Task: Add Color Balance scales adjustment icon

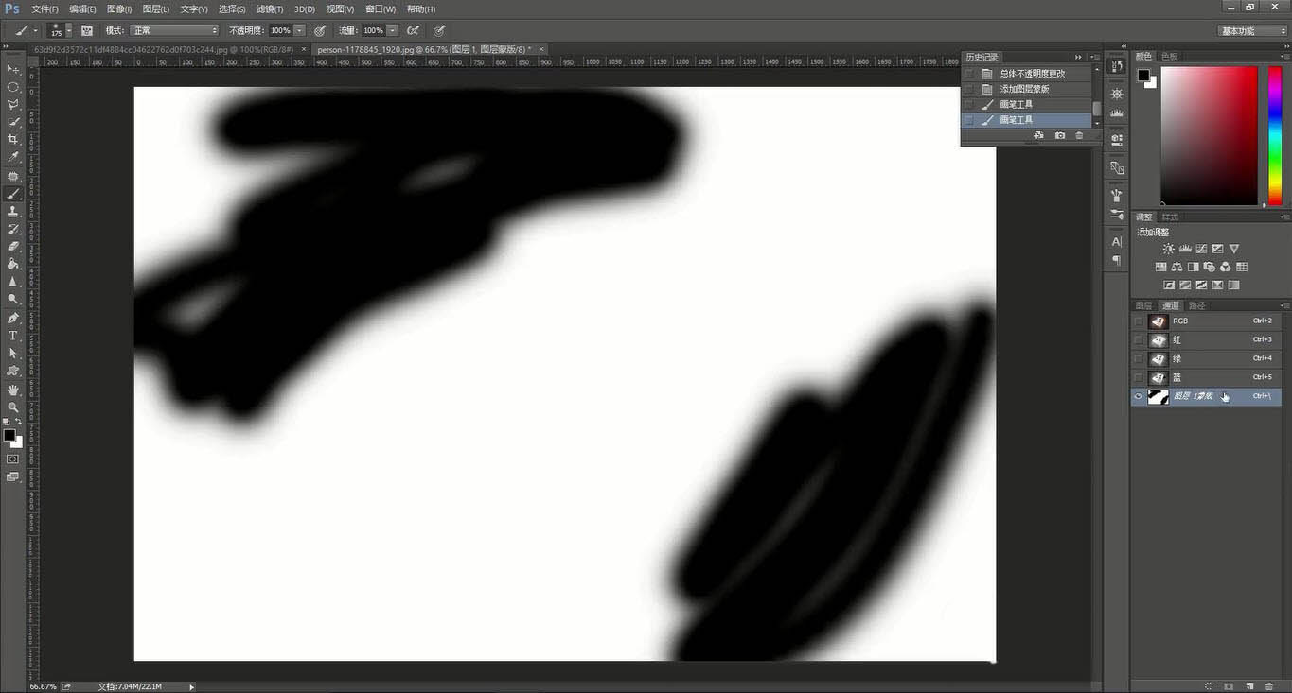Action: tap(1177, 267)
